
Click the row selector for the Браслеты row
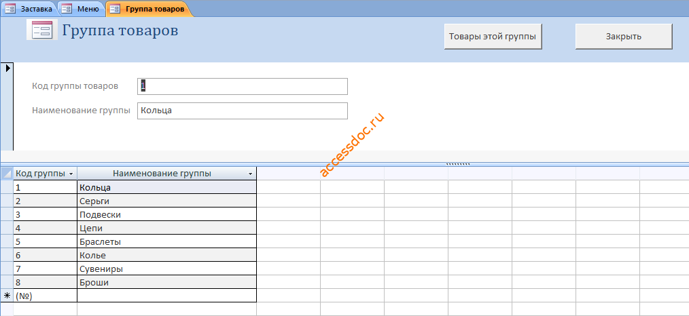(x=7, y=242)
